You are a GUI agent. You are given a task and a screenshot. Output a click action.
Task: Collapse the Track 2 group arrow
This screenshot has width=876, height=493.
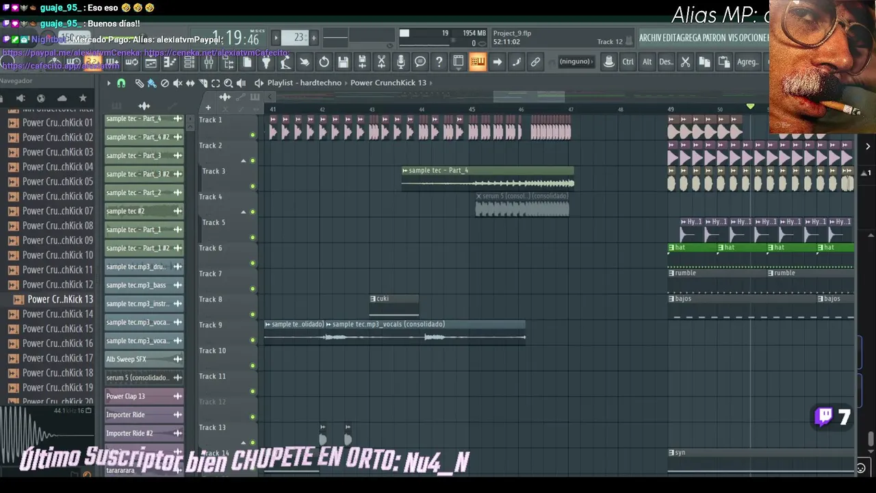pyautogui.click(x=243, y=161)
